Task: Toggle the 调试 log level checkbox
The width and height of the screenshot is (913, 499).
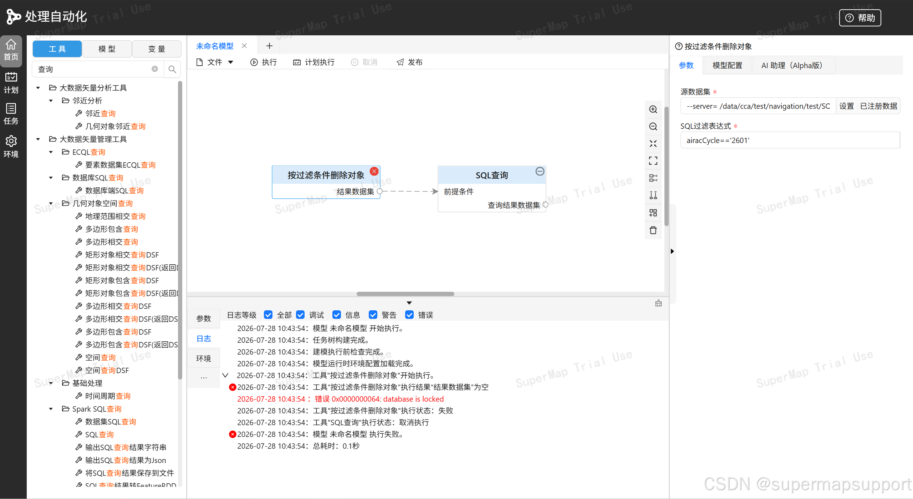Action: (x=300, y=315)
